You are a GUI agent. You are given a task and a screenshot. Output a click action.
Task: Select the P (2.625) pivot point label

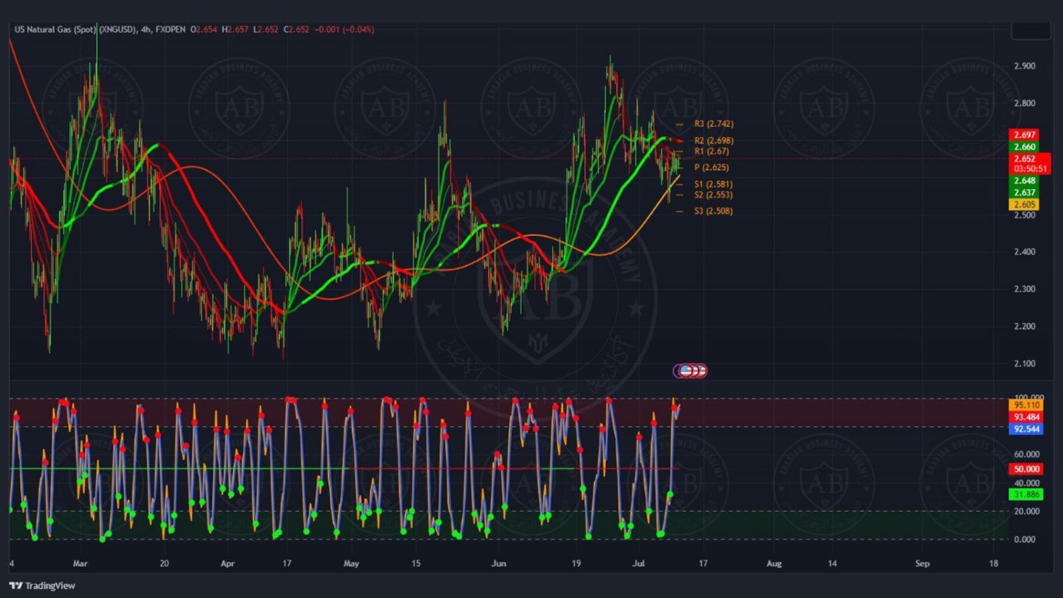click(711, 168)
